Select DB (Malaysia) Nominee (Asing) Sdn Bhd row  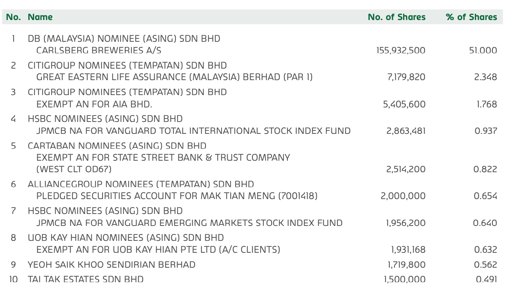[x=124, y=38]
